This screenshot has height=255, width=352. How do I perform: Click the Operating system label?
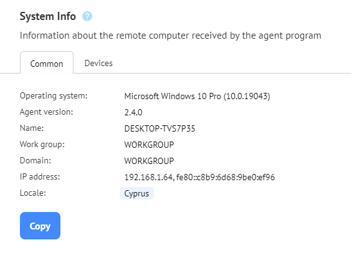(x=54, y=96)
